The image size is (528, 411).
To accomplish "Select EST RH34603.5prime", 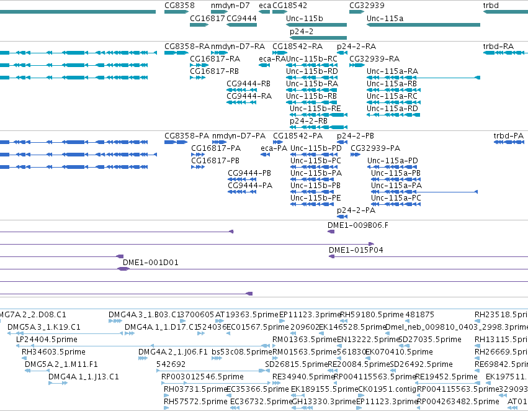I will tap(53, 351).
